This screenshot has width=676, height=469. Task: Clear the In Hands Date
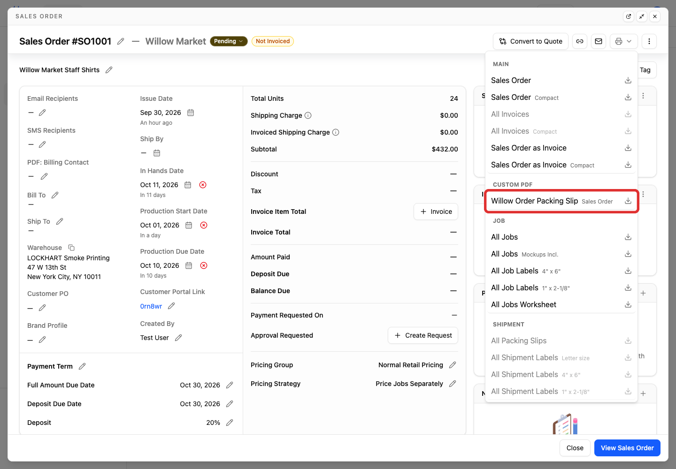click(x=203, y=185)
